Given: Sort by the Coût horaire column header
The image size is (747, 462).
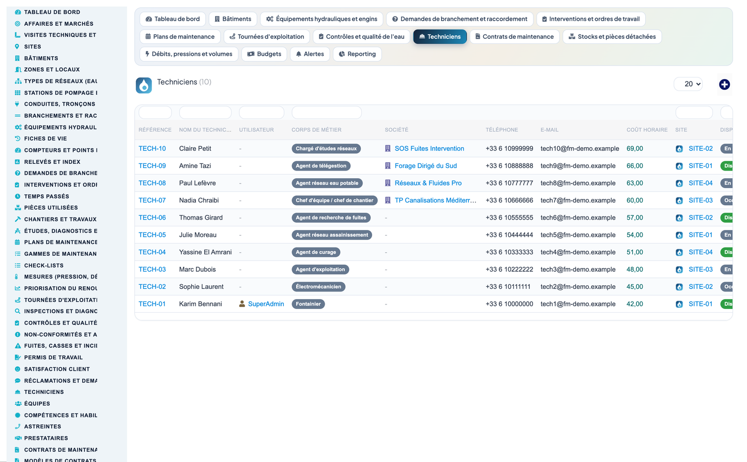Looking at the screenshot, I should 647,130.
